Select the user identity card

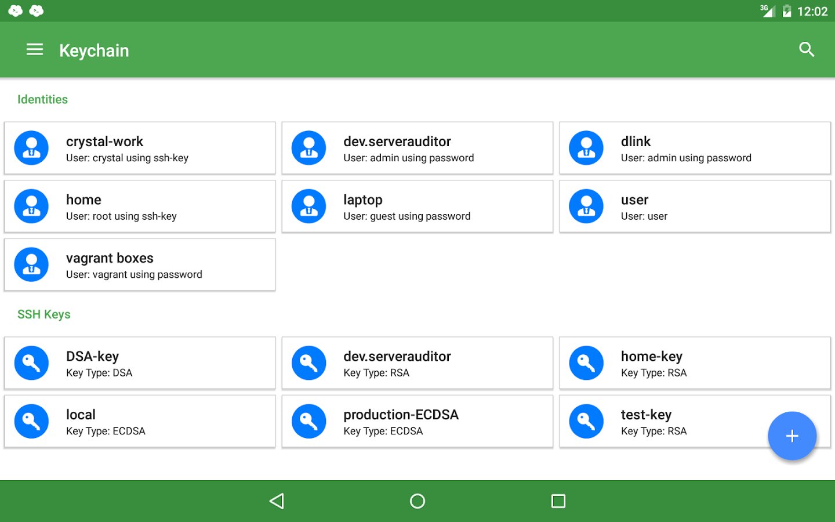click(695, 206)
